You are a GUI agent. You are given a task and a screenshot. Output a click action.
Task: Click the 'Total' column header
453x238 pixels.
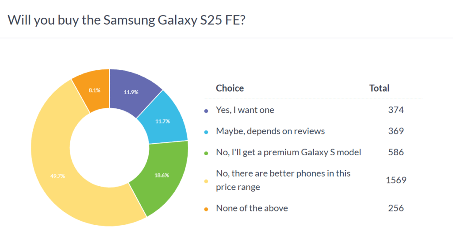(379, 88)
